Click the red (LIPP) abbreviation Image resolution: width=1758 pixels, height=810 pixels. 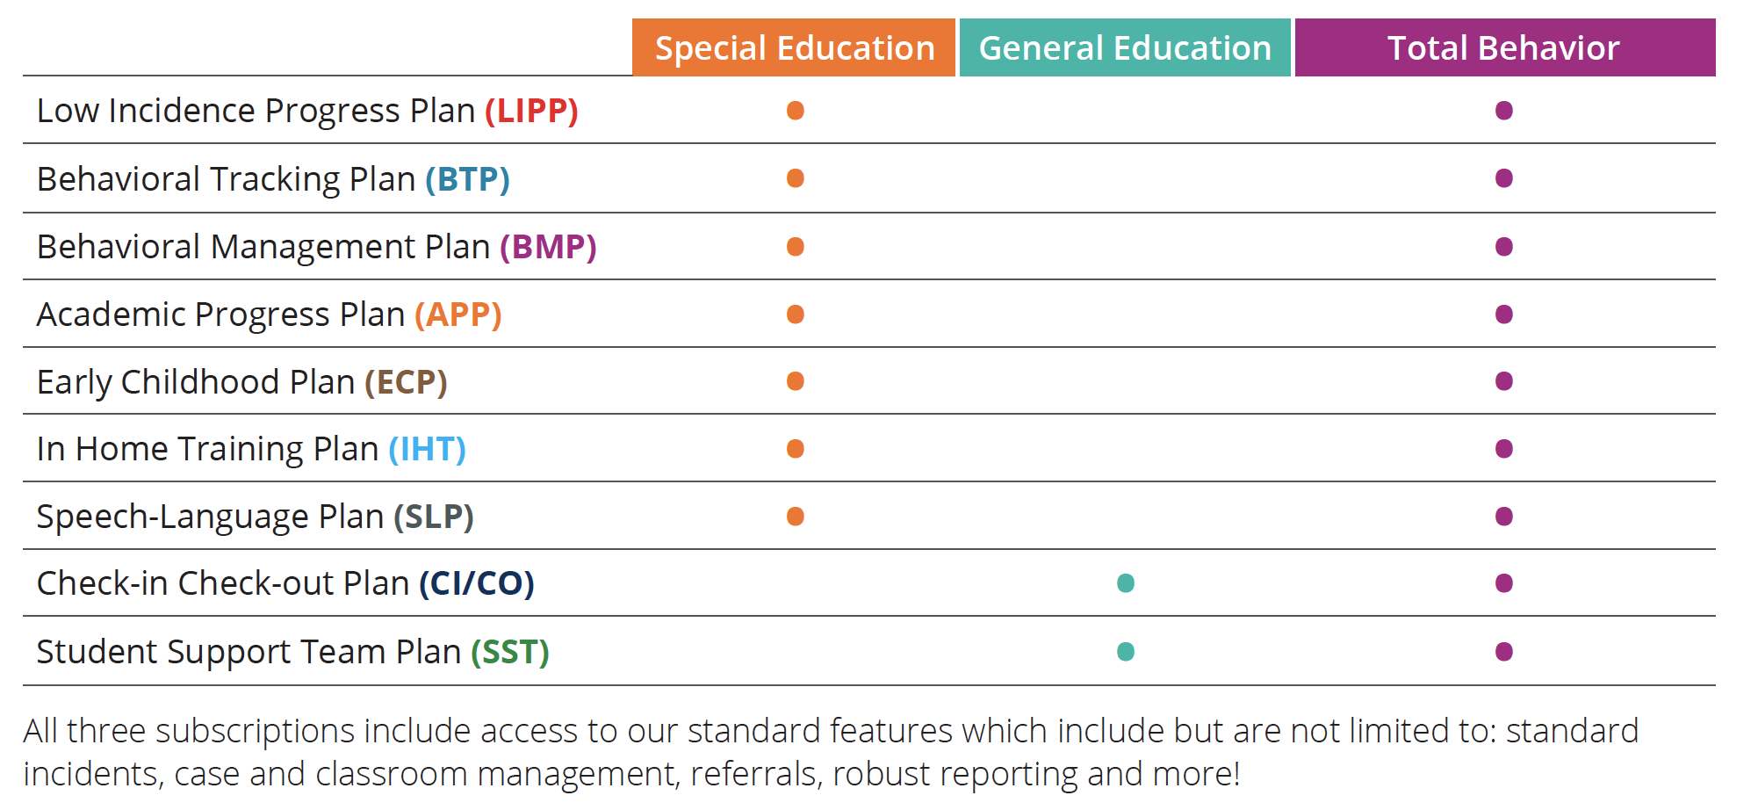click(x=531, y=112)
